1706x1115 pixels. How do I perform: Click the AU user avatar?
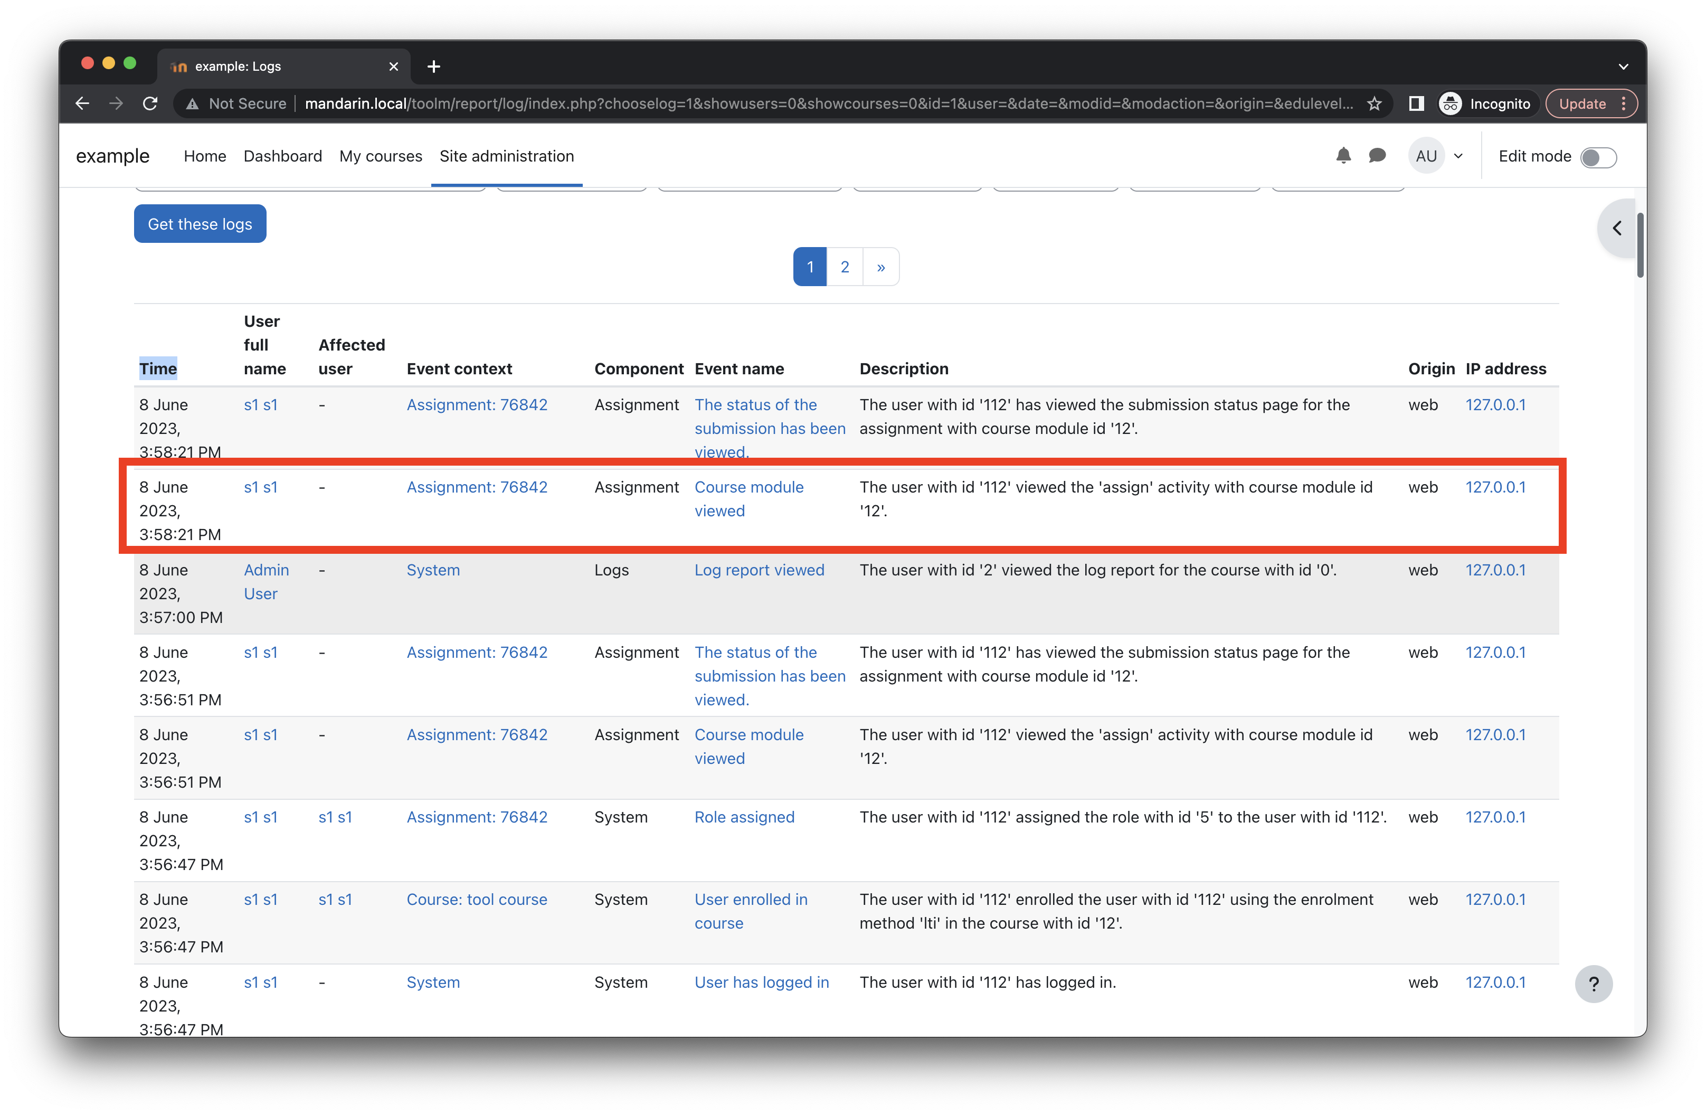tap(1426, 156)
